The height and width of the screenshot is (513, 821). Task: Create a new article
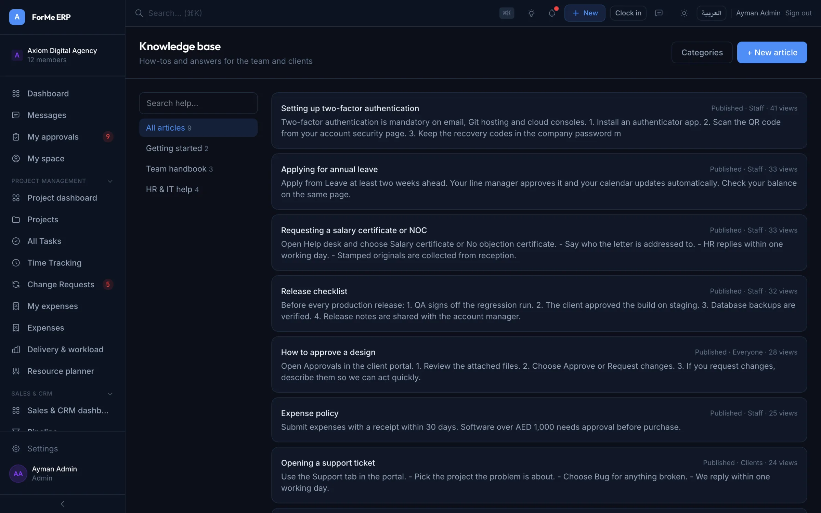[772, 52]
